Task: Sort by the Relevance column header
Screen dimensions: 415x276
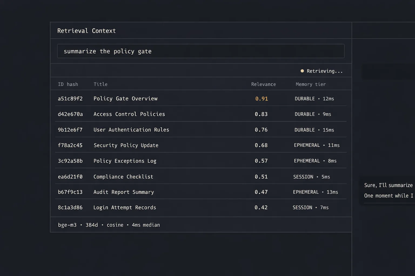Action: pyautogui.click(x=263, y=84)
